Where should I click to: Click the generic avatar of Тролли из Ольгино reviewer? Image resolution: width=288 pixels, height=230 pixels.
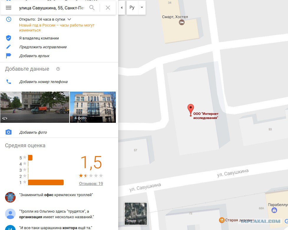click(10, 214)
